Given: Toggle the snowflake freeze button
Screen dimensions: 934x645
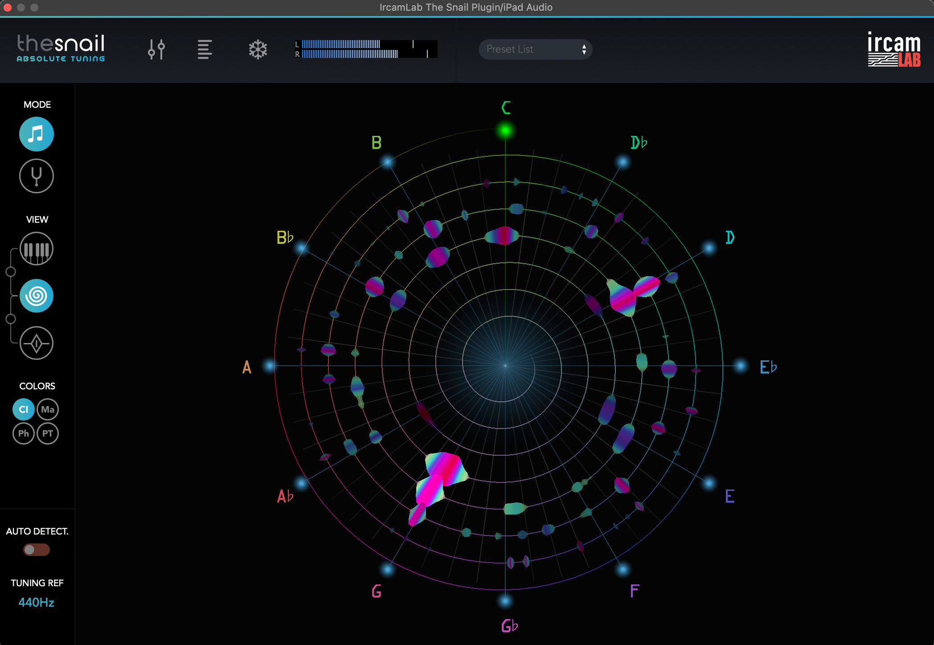Looking at the screenshot, I should click(258, 49).
